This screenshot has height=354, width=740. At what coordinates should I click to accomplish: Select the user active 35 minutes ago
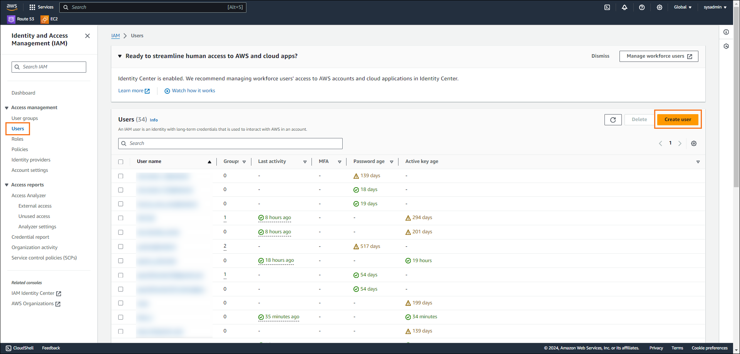pos(121,317)
